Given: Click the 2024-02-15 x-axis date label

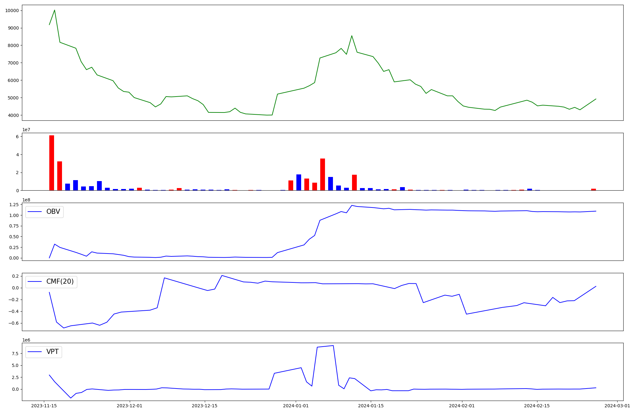Looking at the screenshot, I should (x=537, y=406).
